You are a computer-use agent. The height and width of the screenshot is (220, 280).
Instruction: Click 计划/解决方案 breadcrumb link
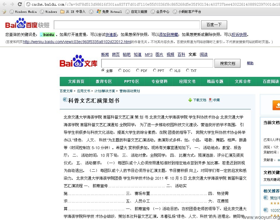click(x=105, y=91)
